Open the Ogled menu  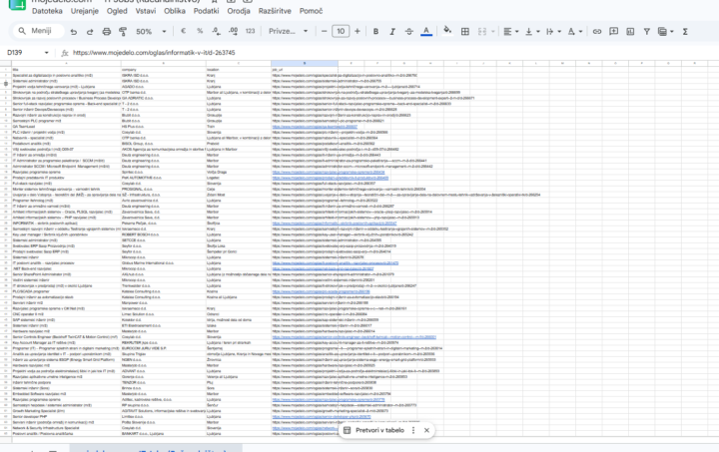(117, 11)
